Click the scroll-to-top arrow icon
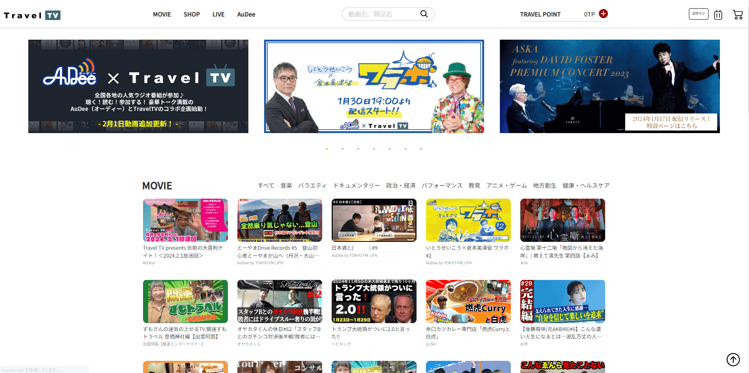 tap(733, 359)
